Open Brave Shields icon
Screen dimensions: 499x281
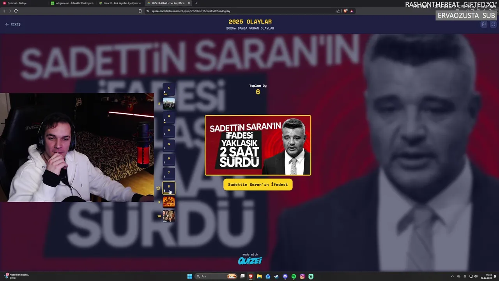tap(345, 11)
